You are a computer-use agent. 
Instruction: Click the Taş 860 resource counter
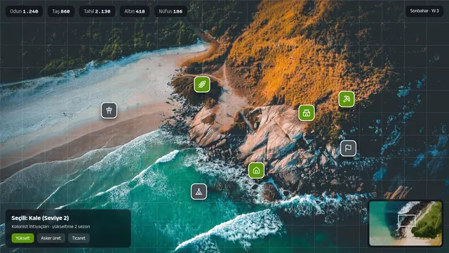click(x=61, y=11)
